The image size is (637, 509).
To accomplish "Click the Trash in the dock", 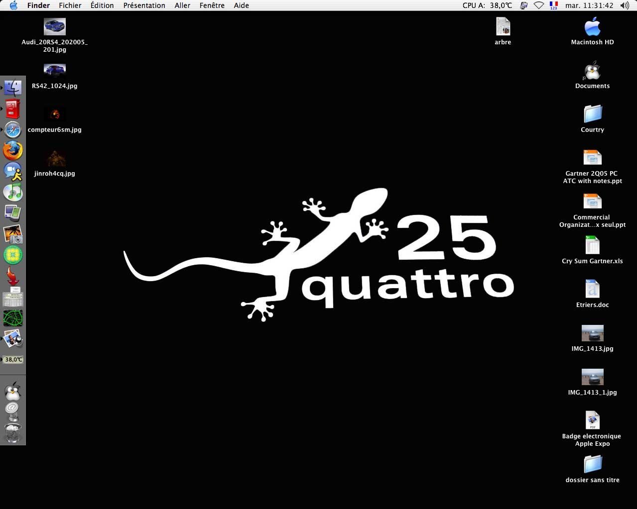I will (x=13, y=433).
